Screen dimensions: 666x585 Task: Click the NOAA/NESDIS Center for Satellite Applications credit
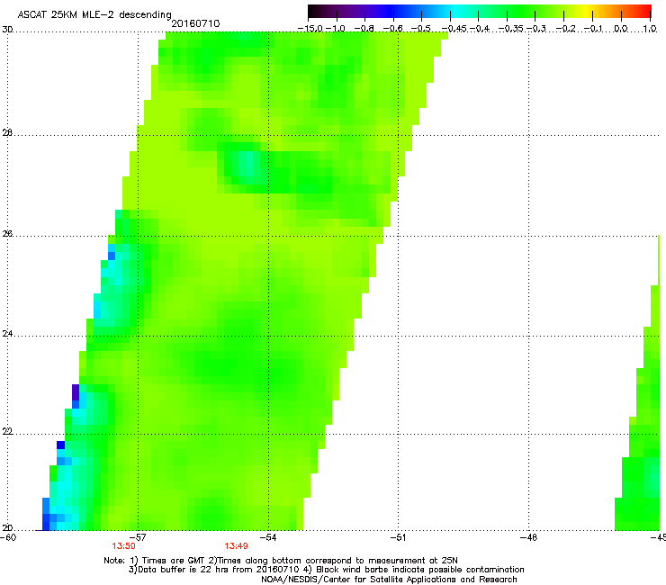pyautogui.click(x=389, y=580)
